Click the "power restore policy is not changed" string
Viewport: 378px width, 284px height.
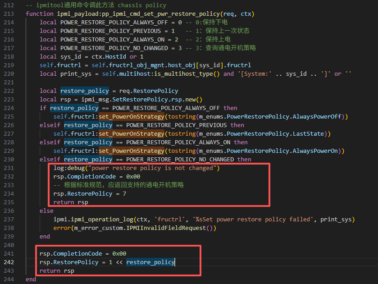point(152,168)
